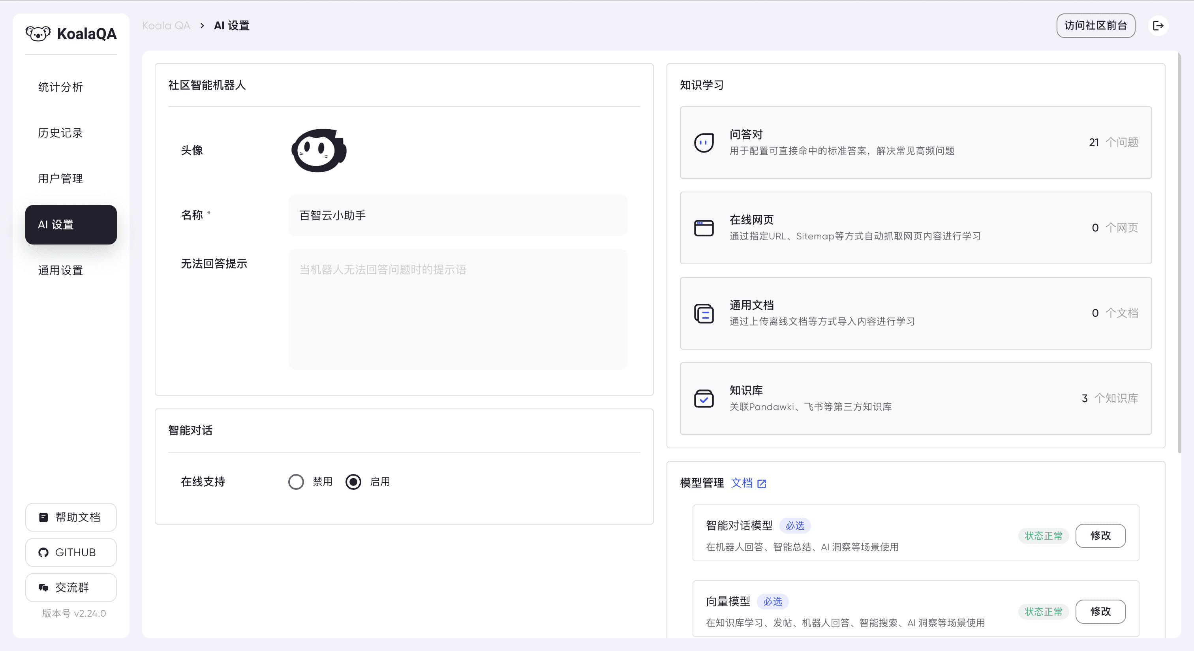
Task: Select the 禁用 radio for 在线支持
Action: 296,482
